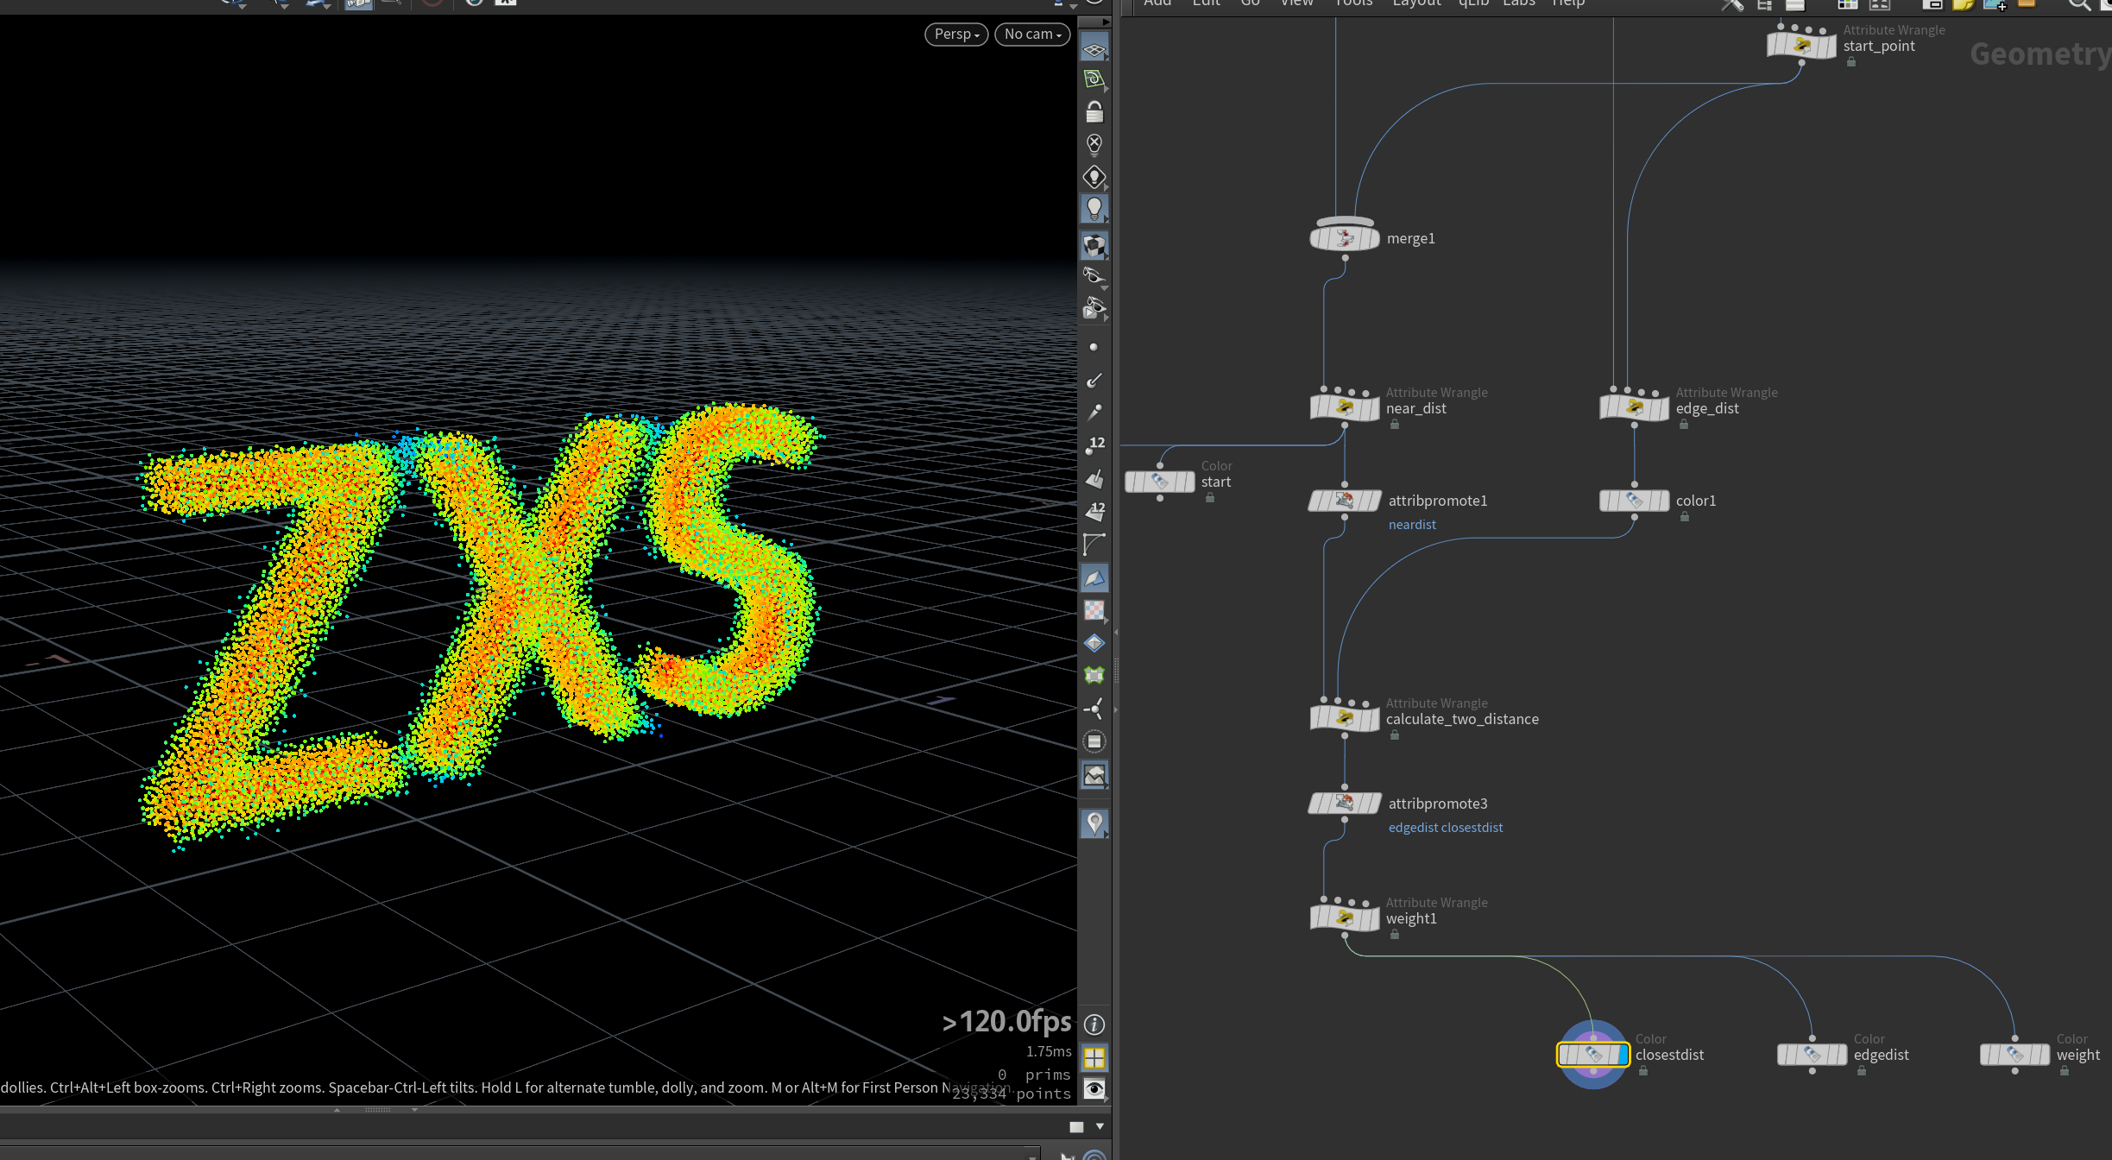This screenshot has height=1160, width=2112.
Task: Click the wrench tools icon in network editor
Action: coord(1731,3)
